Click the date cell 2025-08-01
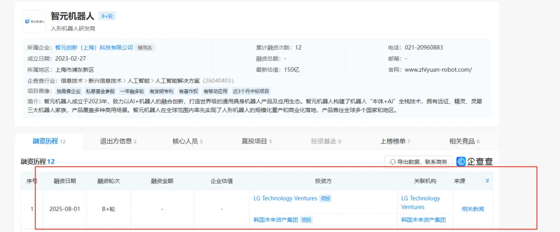The width and height of the screenshot is (560, 232). 65,209
